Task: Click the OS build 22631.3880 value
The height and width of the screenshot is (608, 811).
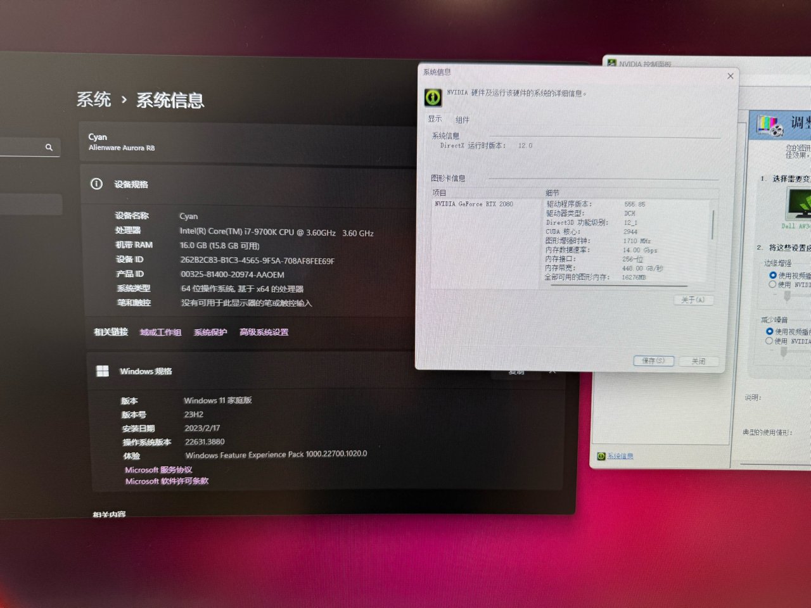Action: pos(205,442)
